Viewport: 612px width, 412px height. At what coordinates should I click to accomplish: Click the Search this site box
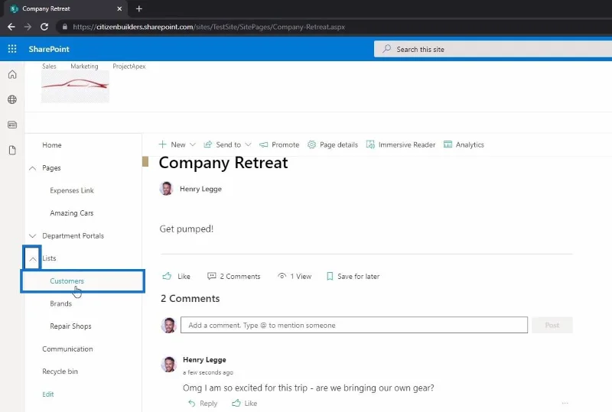point(493,49)
